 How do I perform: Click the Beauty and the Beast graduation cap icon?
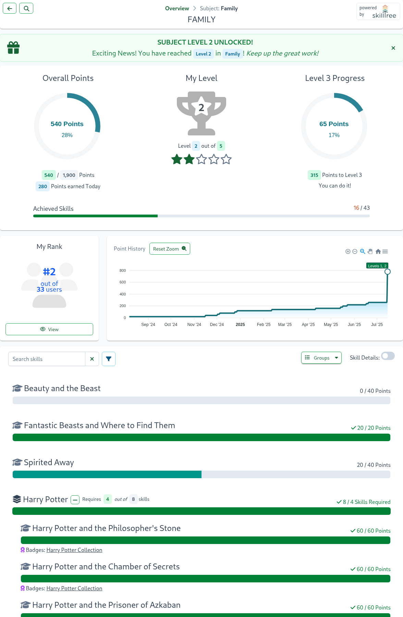point(17,388)
